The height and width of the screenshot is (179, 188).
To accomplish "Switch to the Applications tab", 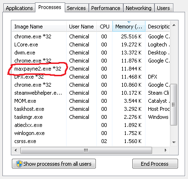I will tap(19, 8).
